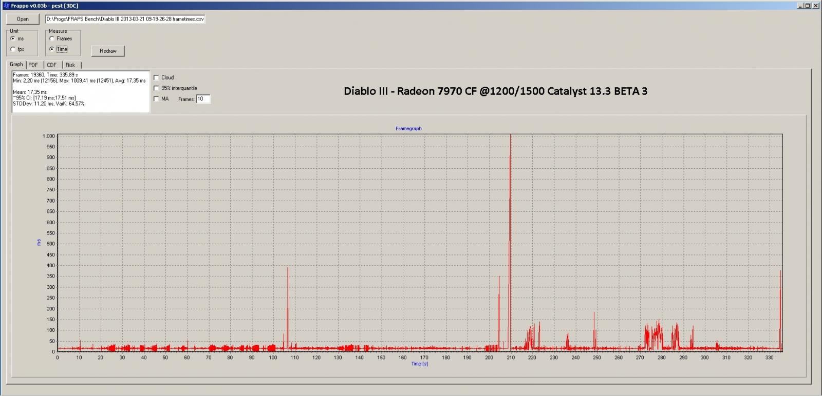Maximize the Frappo window
Image resolution: width=822 pixels, height=396 pixels.
click(x=808, y=6)
